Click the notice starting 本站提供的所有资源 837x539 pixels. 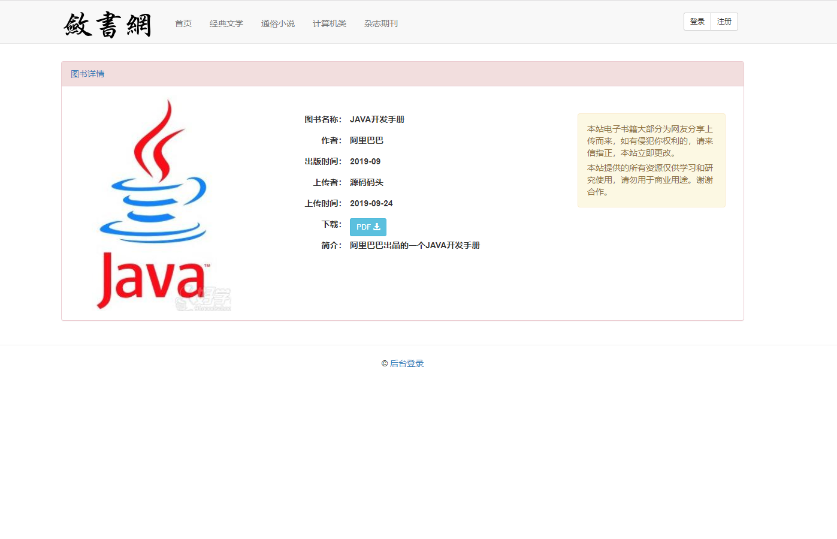[650, 180]
